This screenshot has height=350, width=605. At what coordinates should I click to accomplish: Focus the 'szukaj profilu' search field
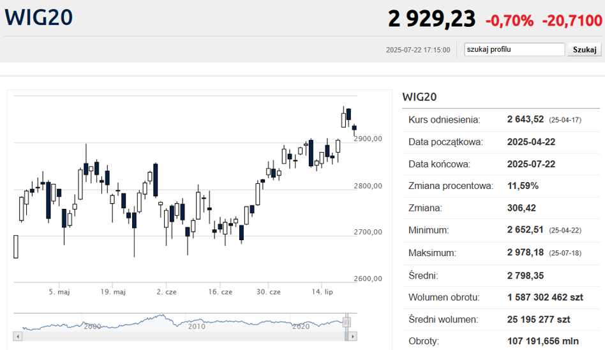pos(514,50)
